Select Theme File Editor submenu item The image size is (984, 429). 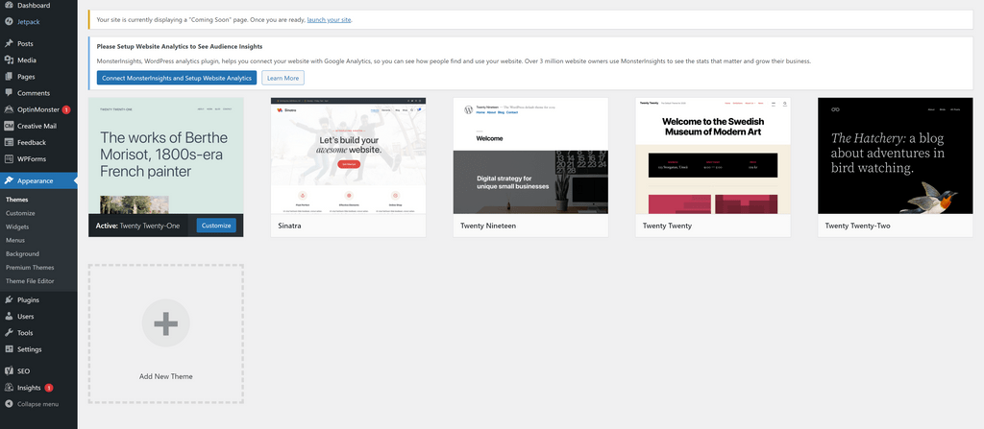[30, 280]
